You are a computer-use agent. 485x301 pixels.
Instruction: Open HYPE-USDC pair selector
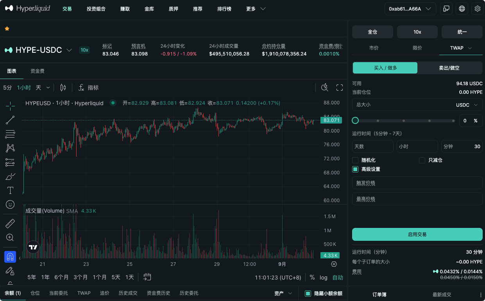38,50
